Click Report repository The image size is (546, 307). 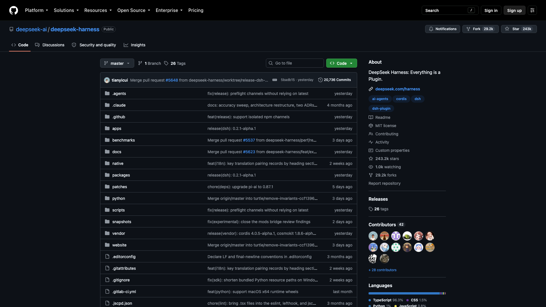pos(384,183)
